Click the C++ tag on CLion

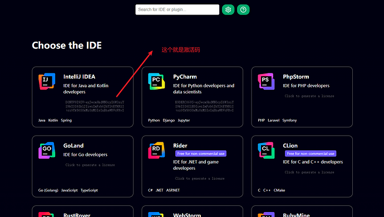coord(267,190)
